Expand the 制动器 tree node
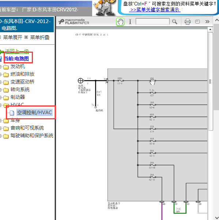 click(x=0, y=98)
